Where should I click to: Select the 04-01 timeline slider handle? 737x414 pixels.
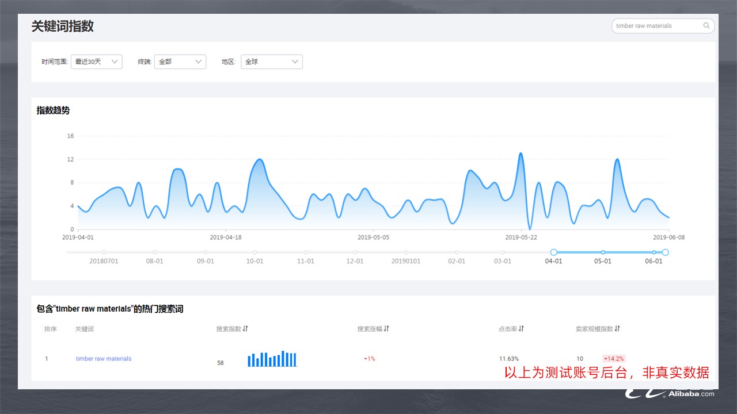554,252
